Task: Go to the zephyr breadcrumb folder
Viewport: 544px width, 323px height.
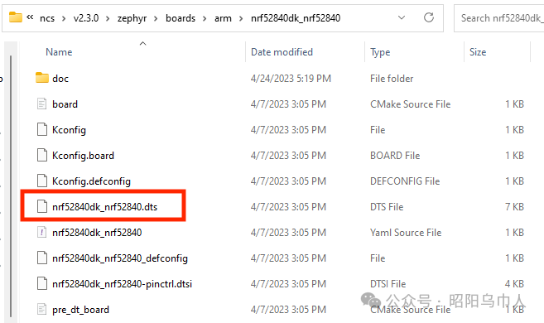Action: click(x=132, y=18)
